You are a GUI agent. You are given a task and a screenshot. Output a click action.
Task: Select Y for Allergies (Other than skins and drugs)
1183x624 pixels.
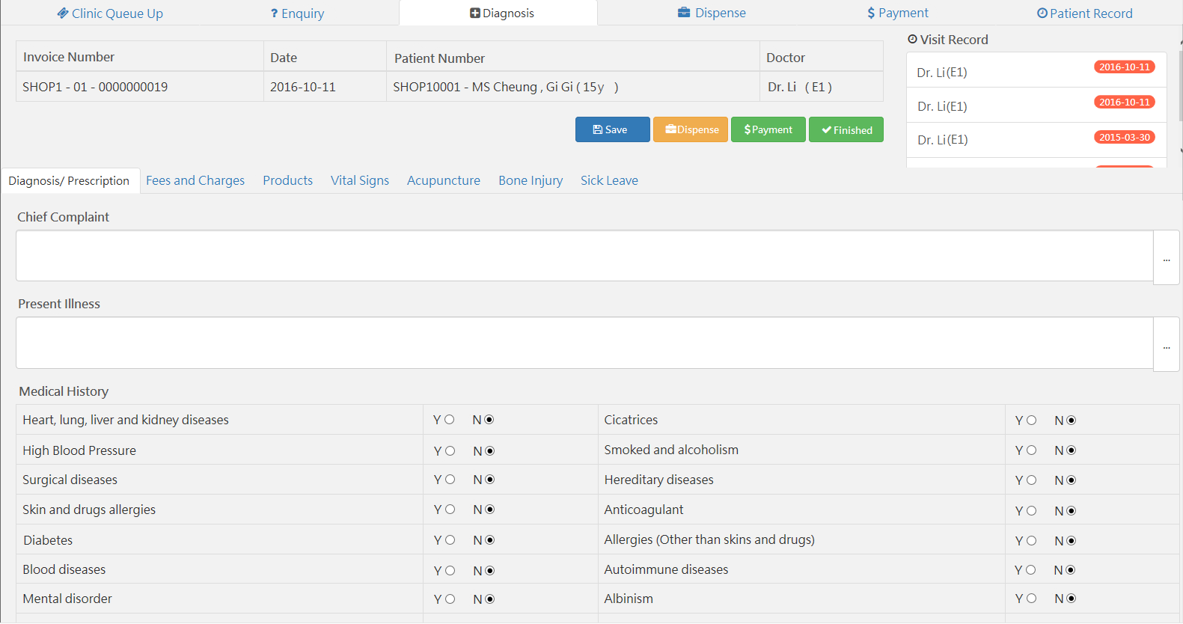[x=1031, y=541]
